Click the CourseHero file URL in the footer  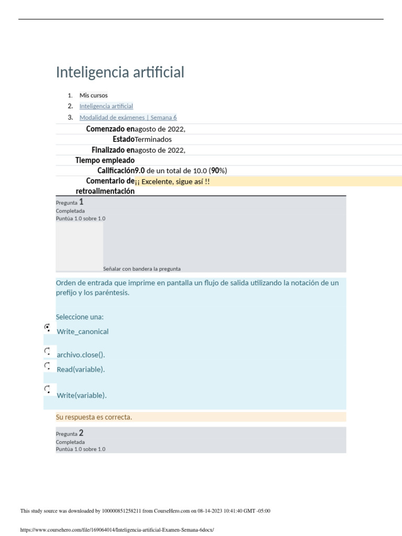(117, 530)
